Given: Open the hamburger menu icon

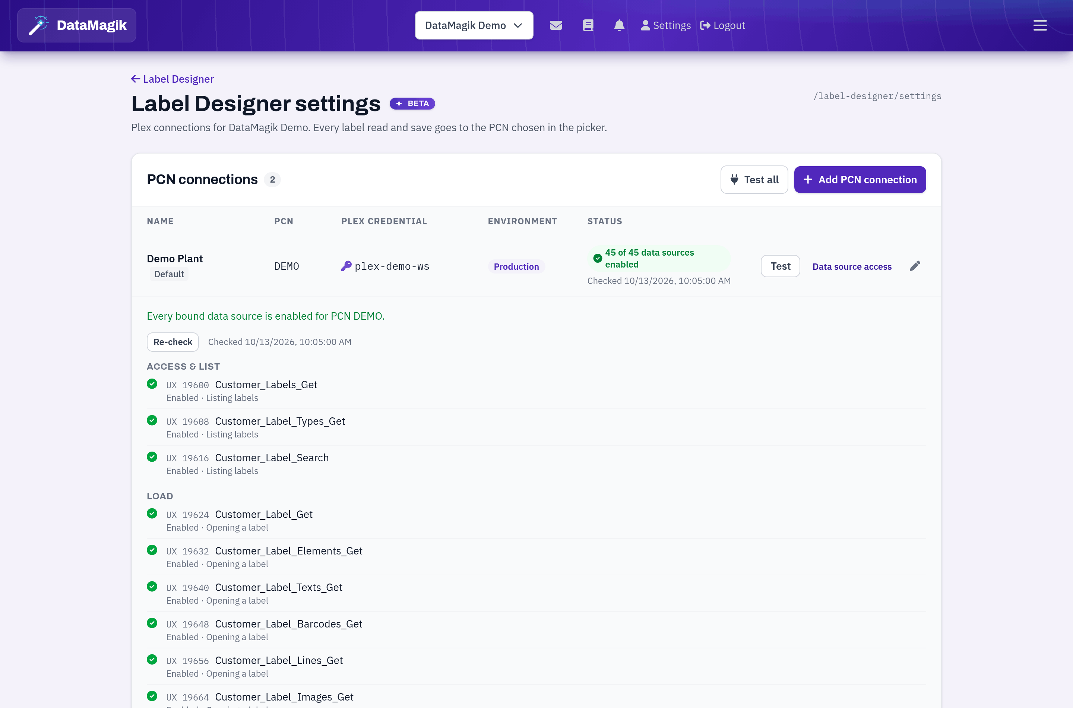Looking at the screenshot, I should (x=1039, y=25).
